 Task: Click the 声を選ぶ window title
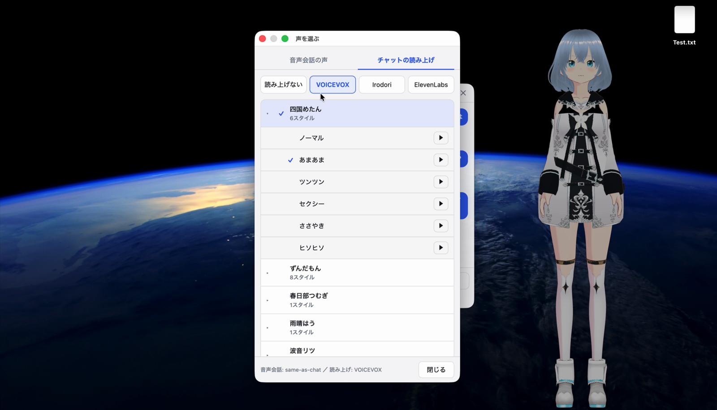pyautogui.click(x=307, y=39)
